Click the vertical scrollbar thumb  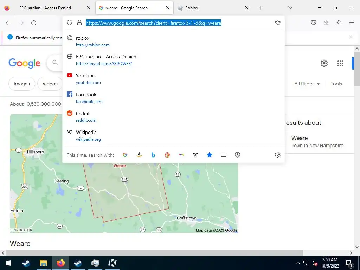(357, 69)
